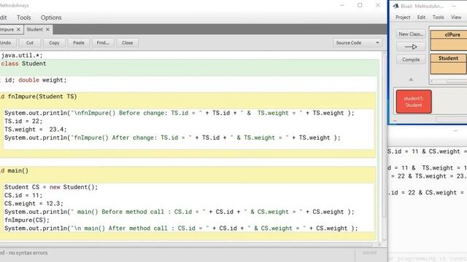Click the Find... button
Viewport: 467px width, 262px height.
(x=103, y=43)
